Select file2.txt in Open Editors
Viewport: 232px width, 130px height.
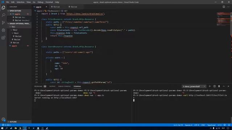tap(18, 20)
